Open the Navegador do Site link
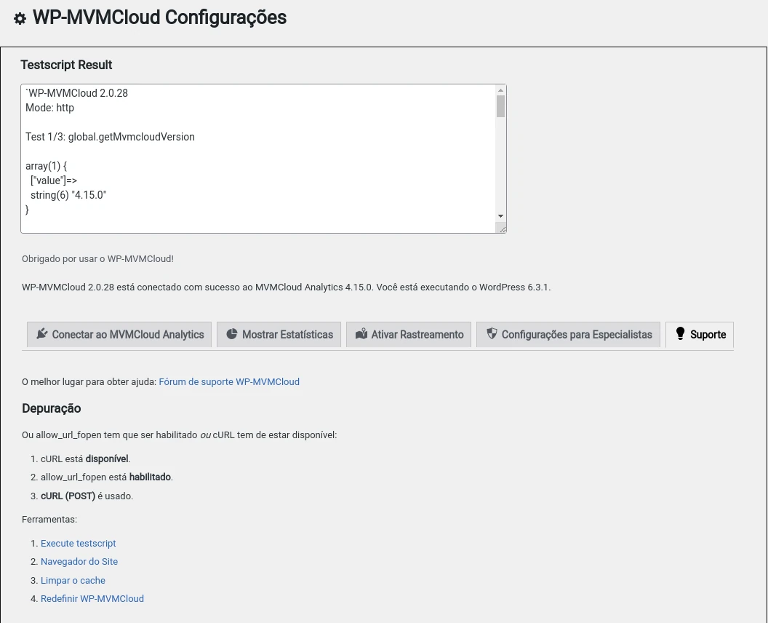768x623 pixels. point(79,562)
